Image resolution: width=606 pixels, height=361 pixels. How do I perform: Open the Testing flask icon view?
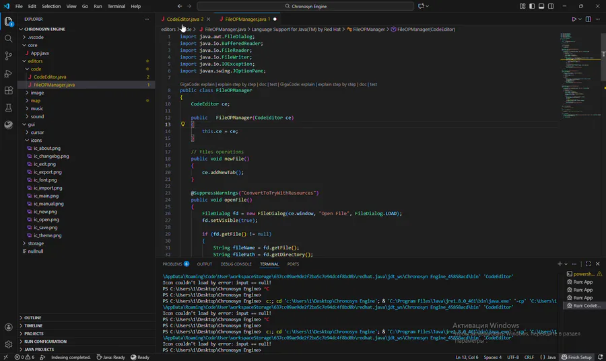tap(9, 108)
